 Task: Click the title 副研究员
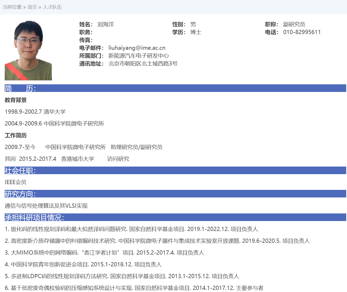click(294, 24)
